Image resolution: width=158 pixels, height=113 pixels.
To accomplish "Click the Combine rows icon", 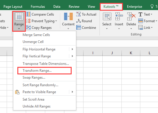I will [x=78, y=28].
